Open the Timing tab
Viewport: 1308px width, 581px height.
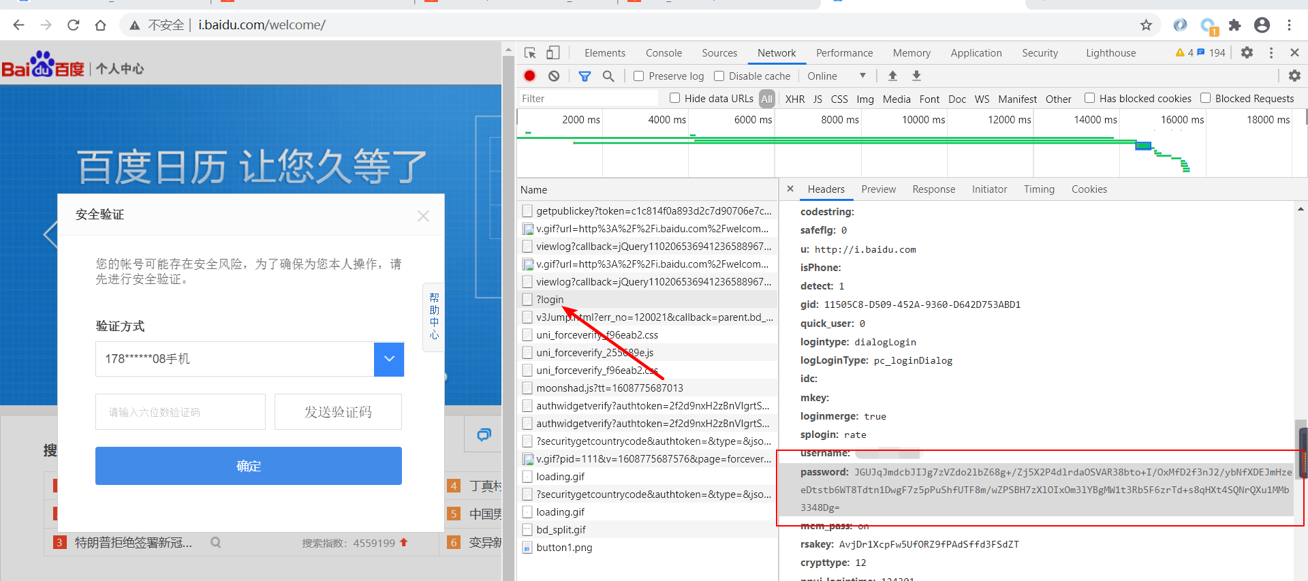pyautogui.click(x=1039, y=189)
